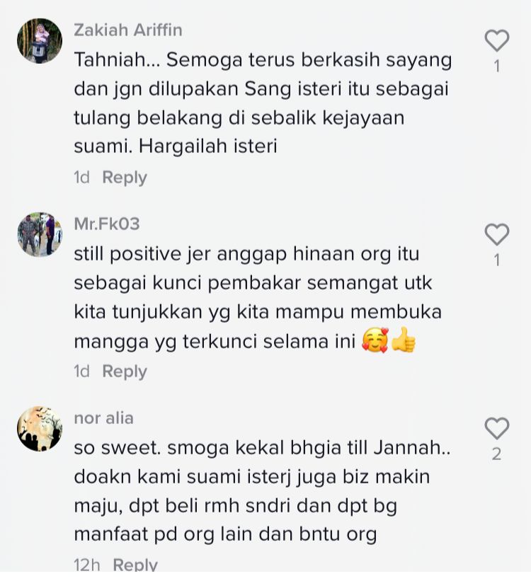Screen dimensions: 531x581
Task: Tap the like count on Zakiah Ariffin's comment
Action: tap(497, 67)
